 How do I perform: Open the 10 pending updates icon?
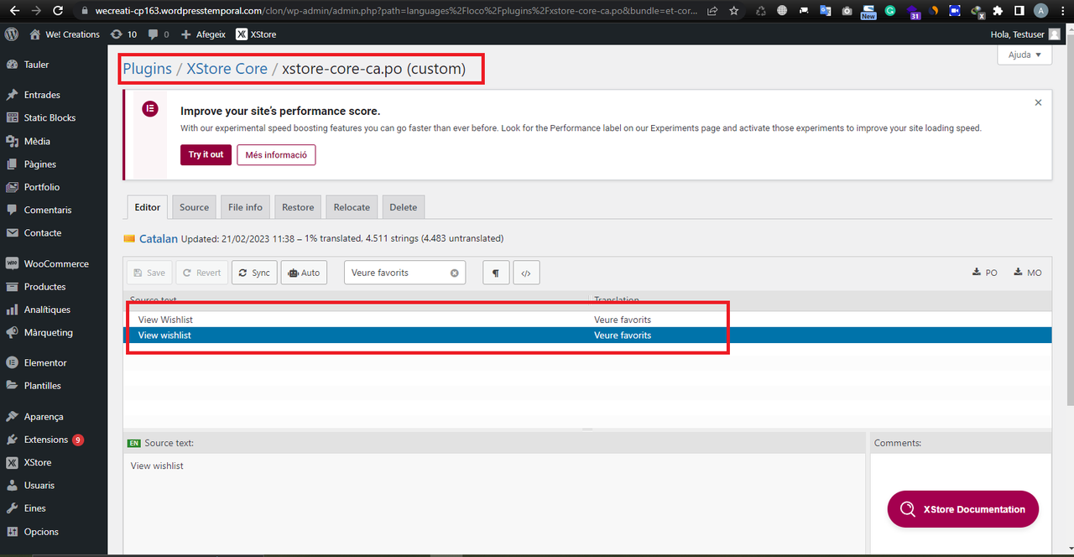pos(123,34)
